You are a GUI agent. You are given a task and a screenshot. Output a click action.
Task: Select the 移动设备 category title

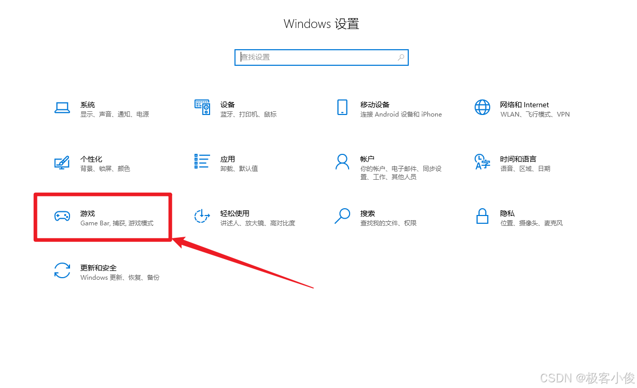375,105
